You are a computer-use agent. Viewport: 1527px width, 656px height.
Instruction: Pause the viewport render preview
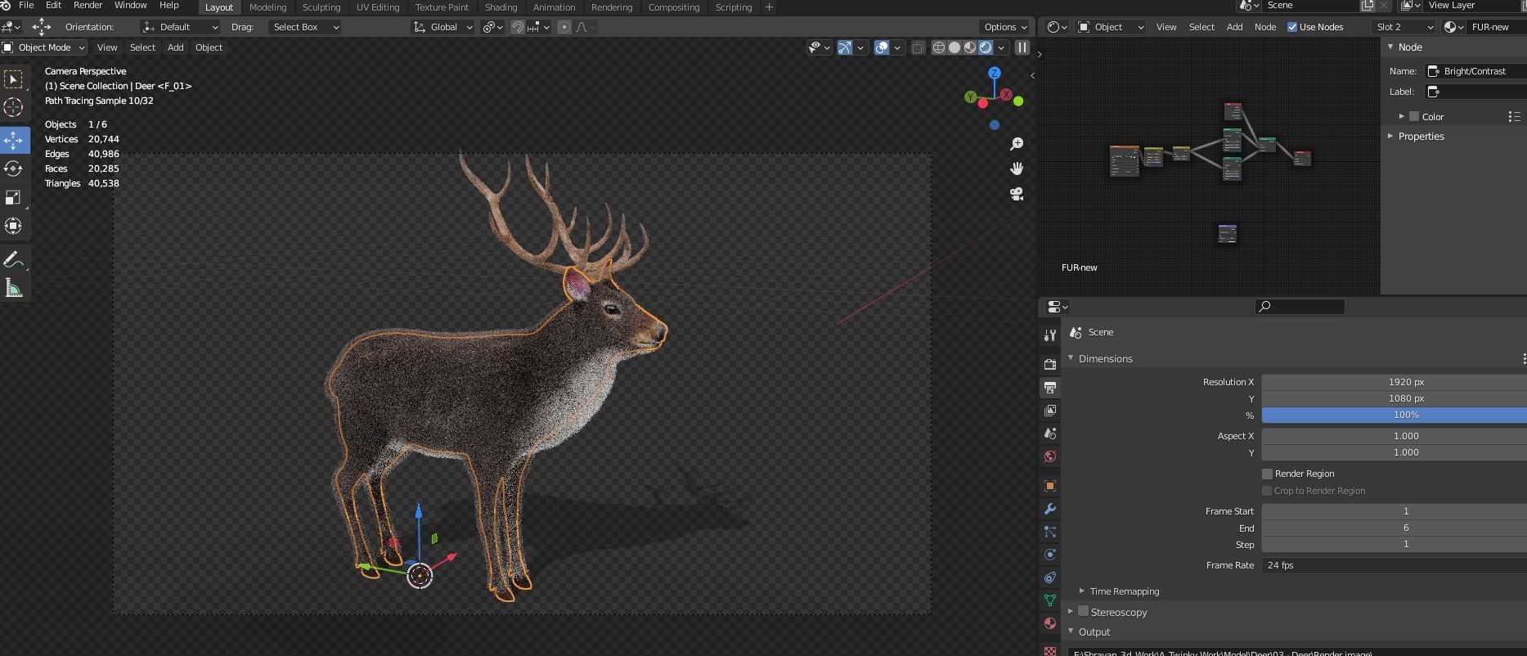coord(1022,47)
